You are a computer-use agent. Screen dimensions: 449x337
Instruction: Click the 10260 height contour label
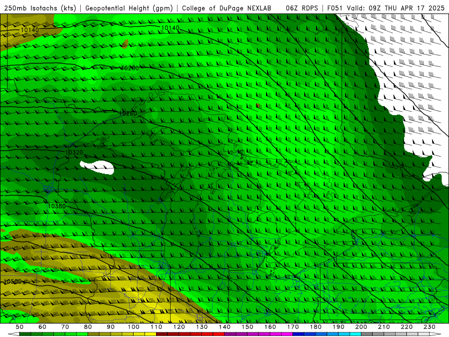128,113
